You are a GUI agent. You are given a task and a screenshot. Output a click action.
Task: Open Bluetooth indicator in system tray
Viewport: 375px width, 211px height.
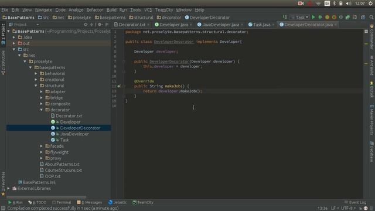pos(334,4)
